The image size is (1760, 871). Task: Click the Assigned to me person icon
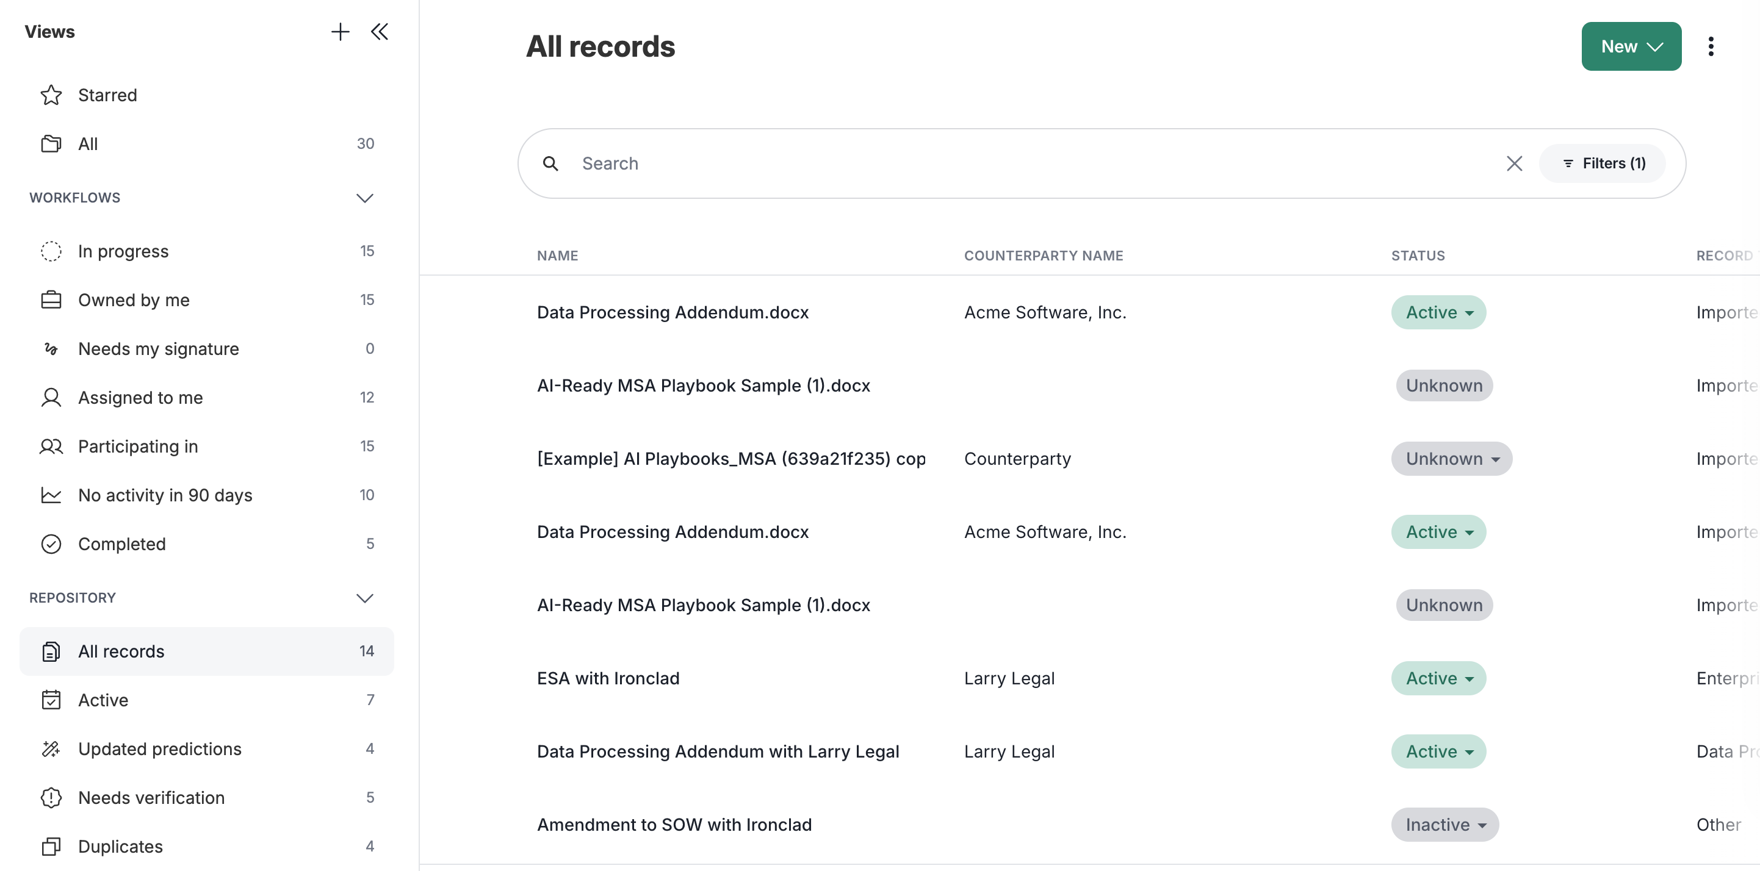click(51, 398)
